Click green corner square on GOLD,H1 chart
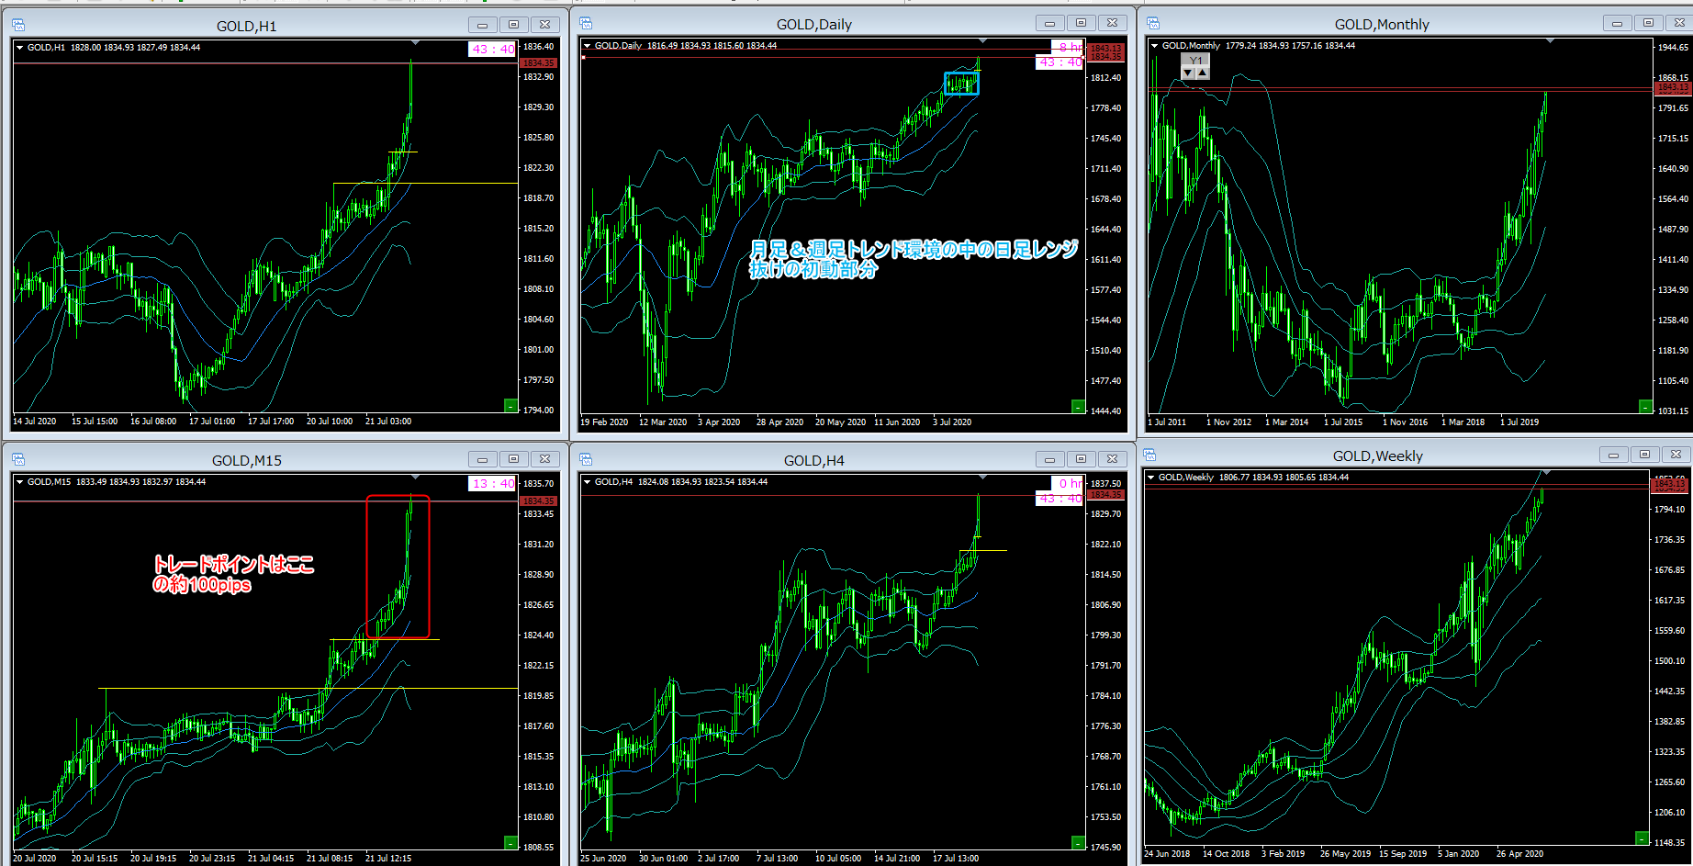 pyautogui.click(x=510, y=405)
